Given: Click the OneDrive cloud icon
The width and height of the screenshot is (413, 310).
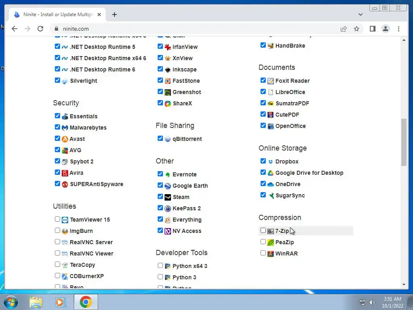Looking at the screenshot, I should pyautogui.click(x=271, y=184).
